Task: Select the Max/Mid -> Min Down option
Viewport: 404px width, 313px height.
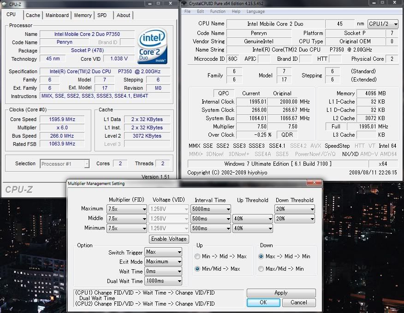Action: click(261, 269)
